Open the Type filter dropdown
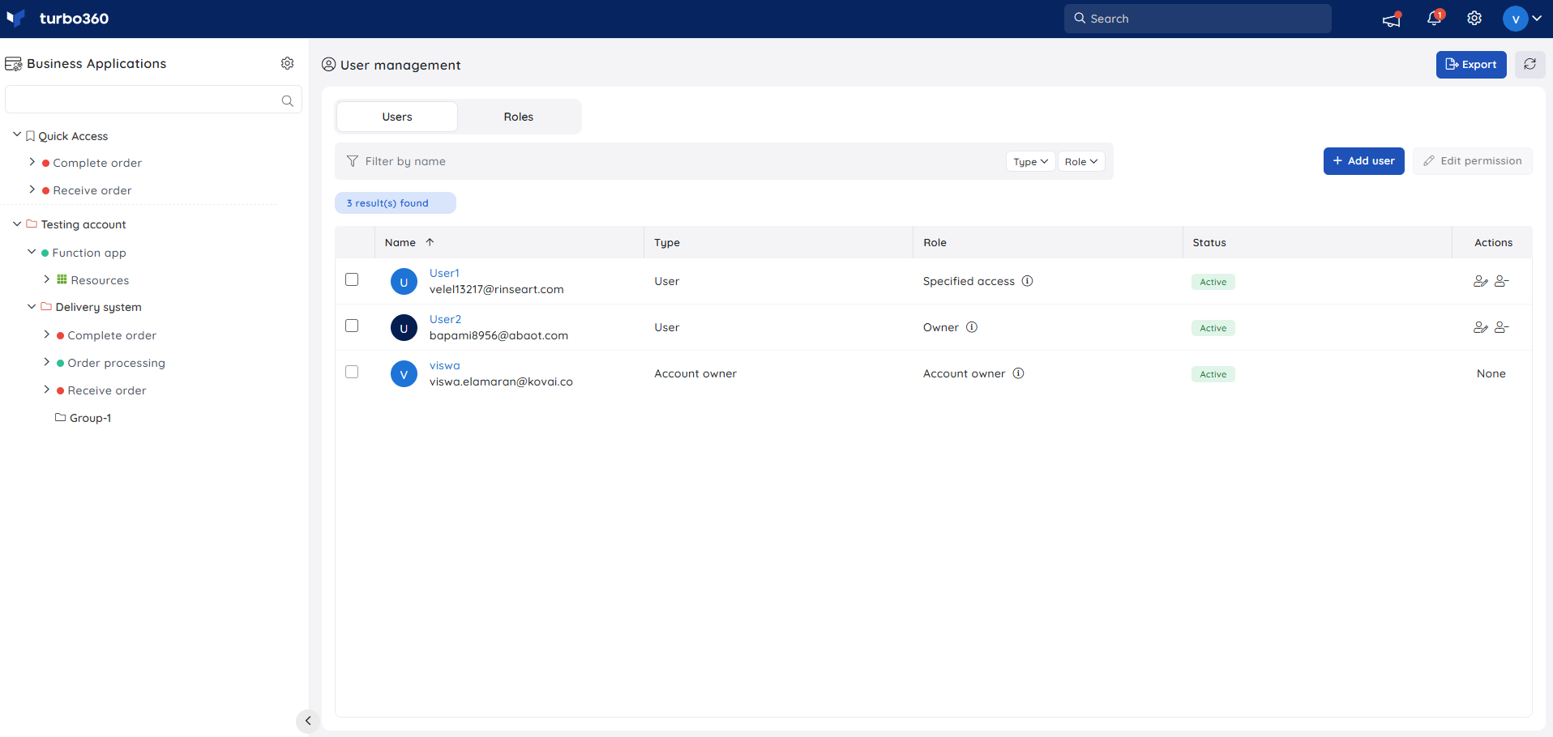Viewport: 1553px width, 737px height. coord(1030,161)
